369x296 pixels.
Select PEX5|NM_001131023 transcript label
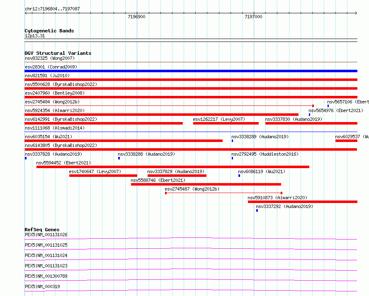pos(46,266)
